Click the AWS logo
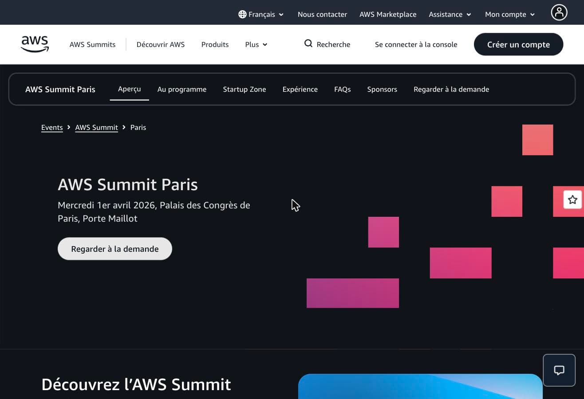Image resolution: width=584 pixels, height=399 pixels. tap(35, 44)
